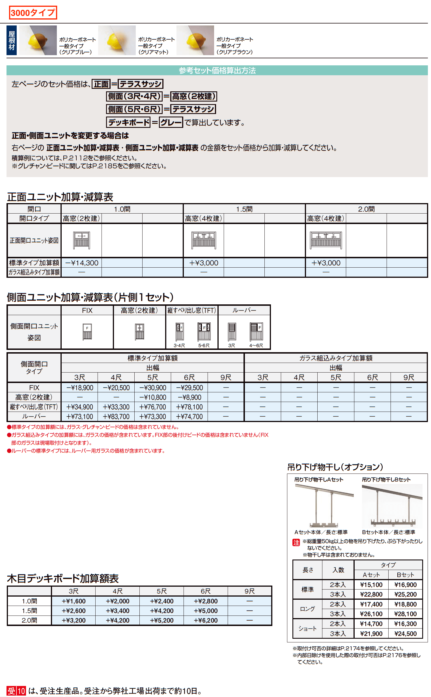The width and height of the screenshot is (431, 697).
Task: Click the first boxed テラスサッシ label for 正面
Action: coord(140,84)
